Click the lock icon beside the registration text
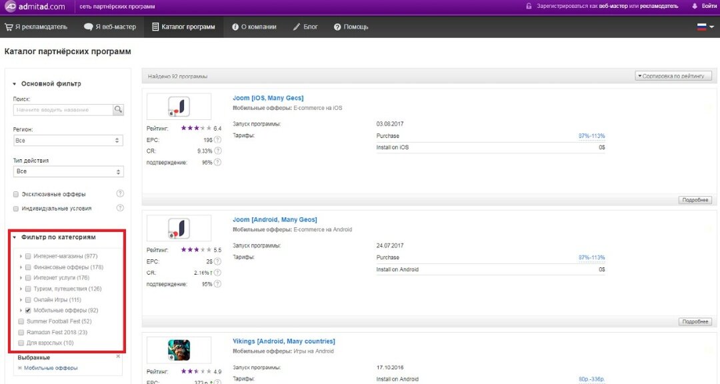The image size is (720, 384). click(529, 6)
